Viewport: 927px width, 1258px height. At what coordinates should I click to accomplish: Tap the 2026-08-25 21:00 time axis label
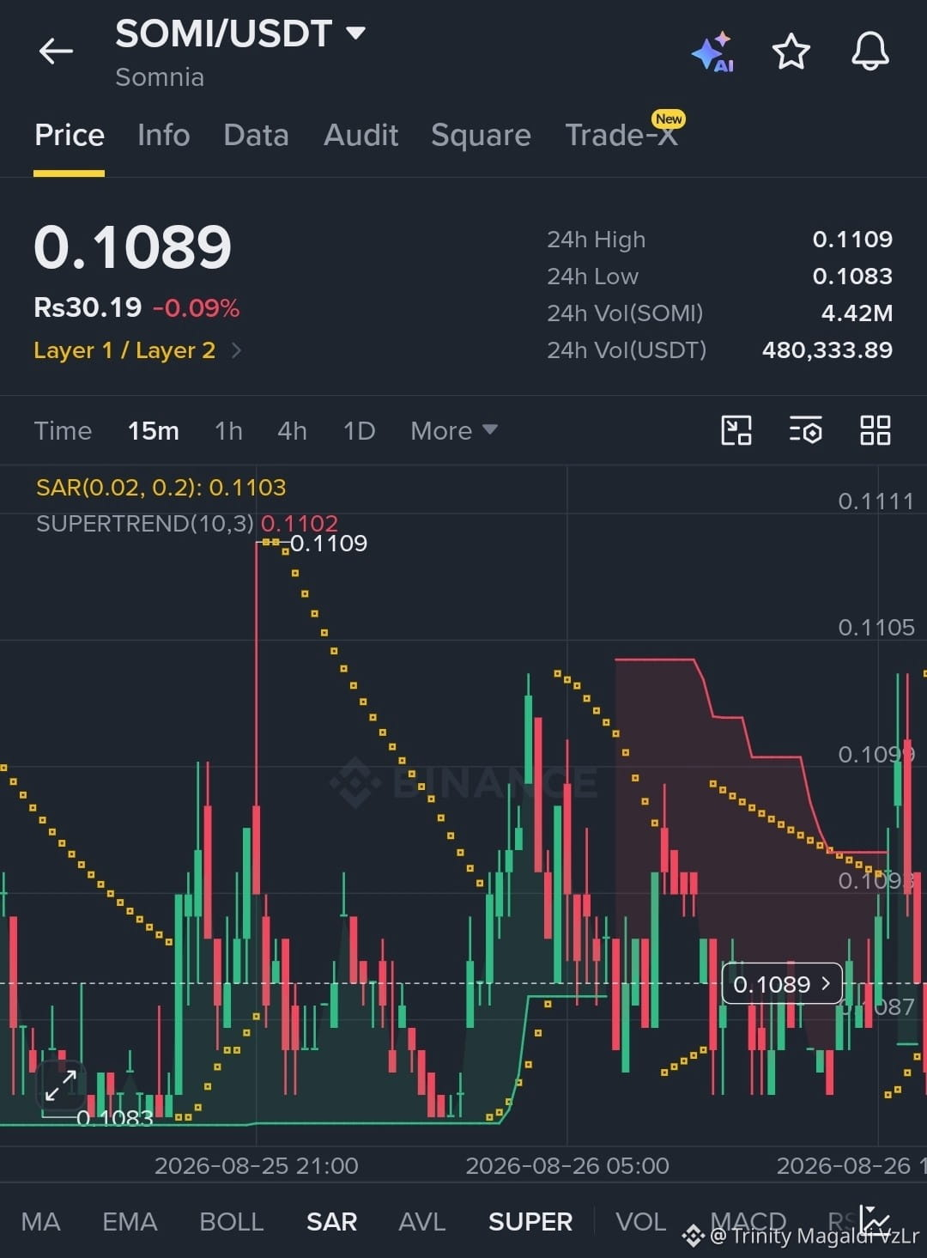256,1165
